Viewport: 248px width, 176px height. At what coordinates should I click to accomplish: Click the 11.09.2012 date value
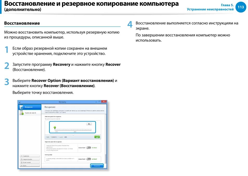click(x=54, y=137)
